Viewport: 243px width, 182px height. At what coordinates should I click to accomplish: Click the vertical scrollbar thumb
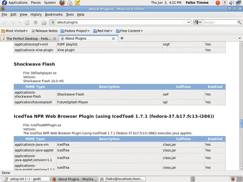(x=241, y=123)
